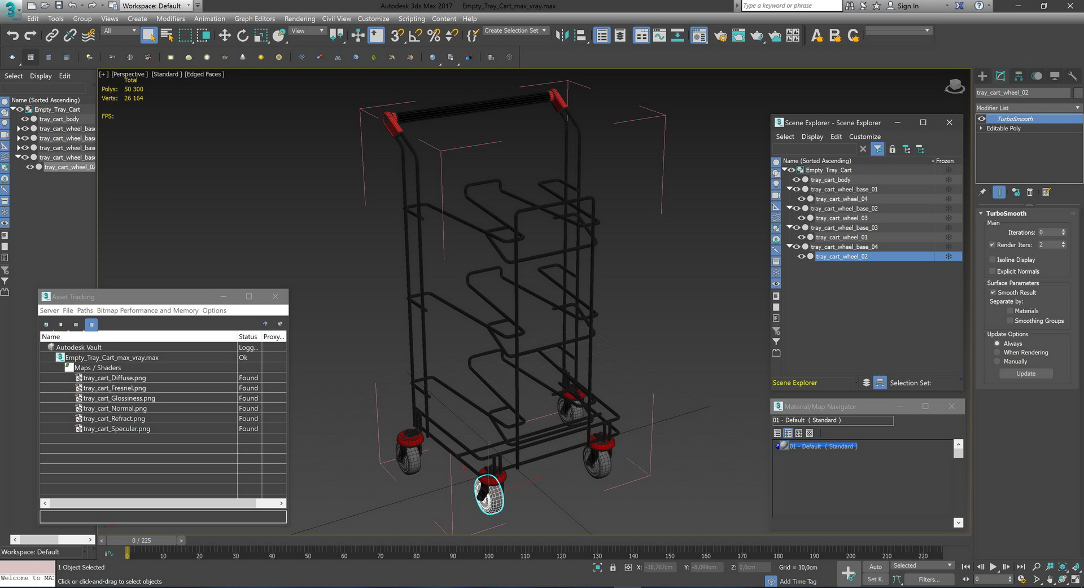Choose the Select and Rotate tool
Screen dimensions: 1084x588
pyautogui.click(x=243, y=36)
